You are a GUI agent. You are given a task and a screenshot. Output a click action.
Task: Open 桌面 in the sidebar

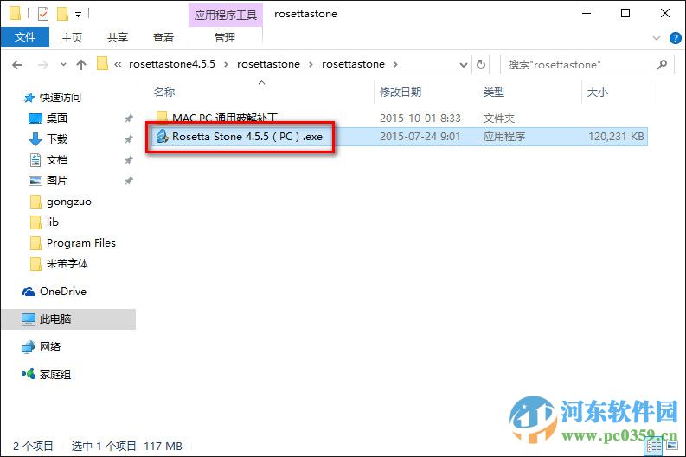point(57,119)
